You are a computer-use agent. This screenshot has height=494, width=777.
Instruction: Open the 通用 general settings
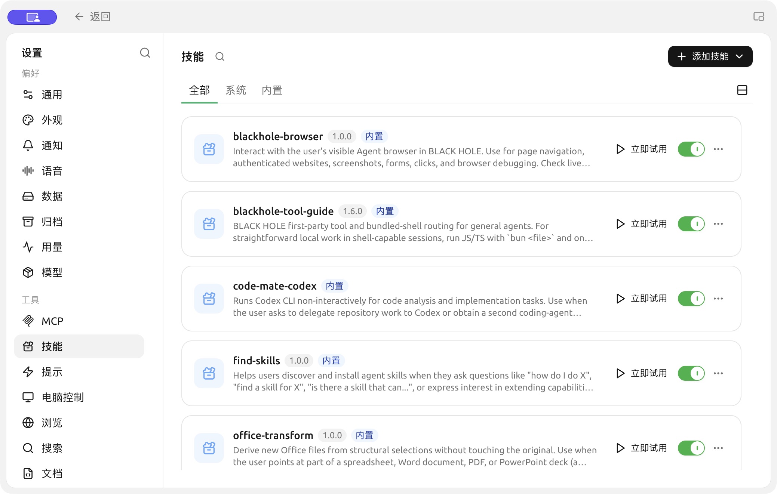coord(79,95)
